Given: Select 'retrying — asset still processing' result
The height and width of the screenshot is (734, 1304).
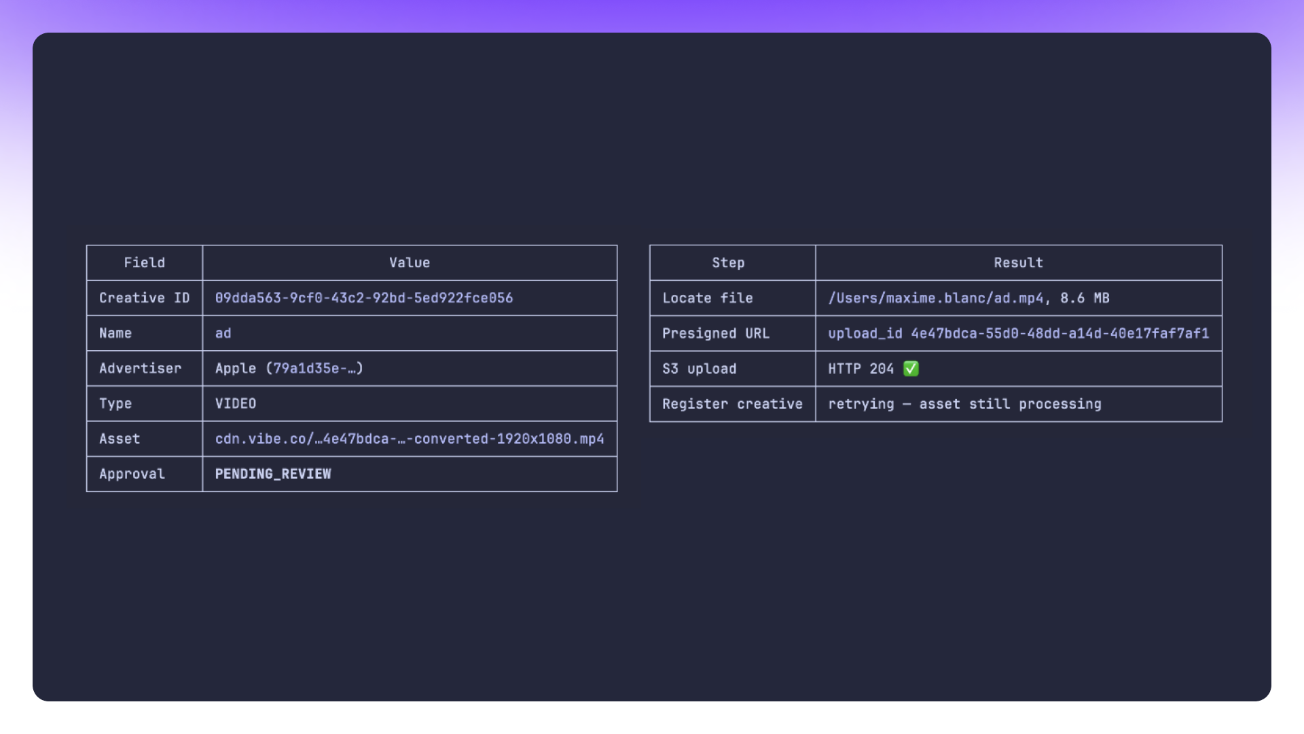Looking at the screenshot, I should pyautogui.click(x=965, y=404).
